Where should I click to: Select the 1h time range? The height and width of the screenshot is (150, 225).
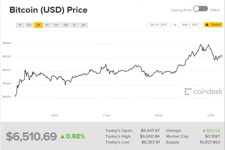tap(20, 25)
